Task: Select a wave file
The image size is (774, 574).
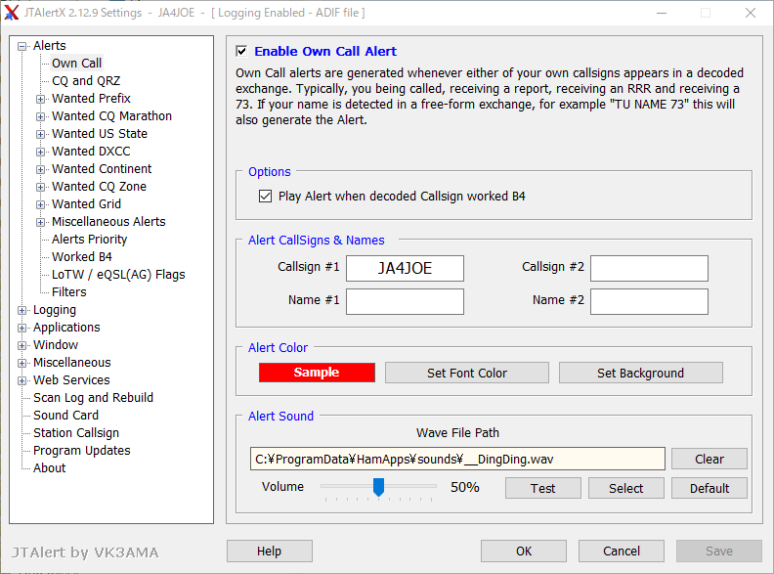Action: point(625,488)
